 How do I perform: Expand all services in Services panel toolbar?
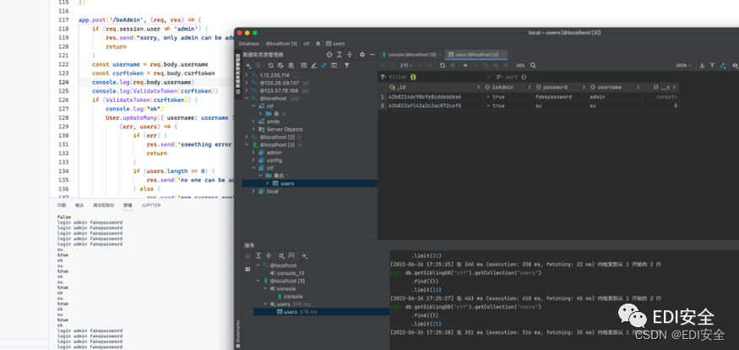click(258, 256)
